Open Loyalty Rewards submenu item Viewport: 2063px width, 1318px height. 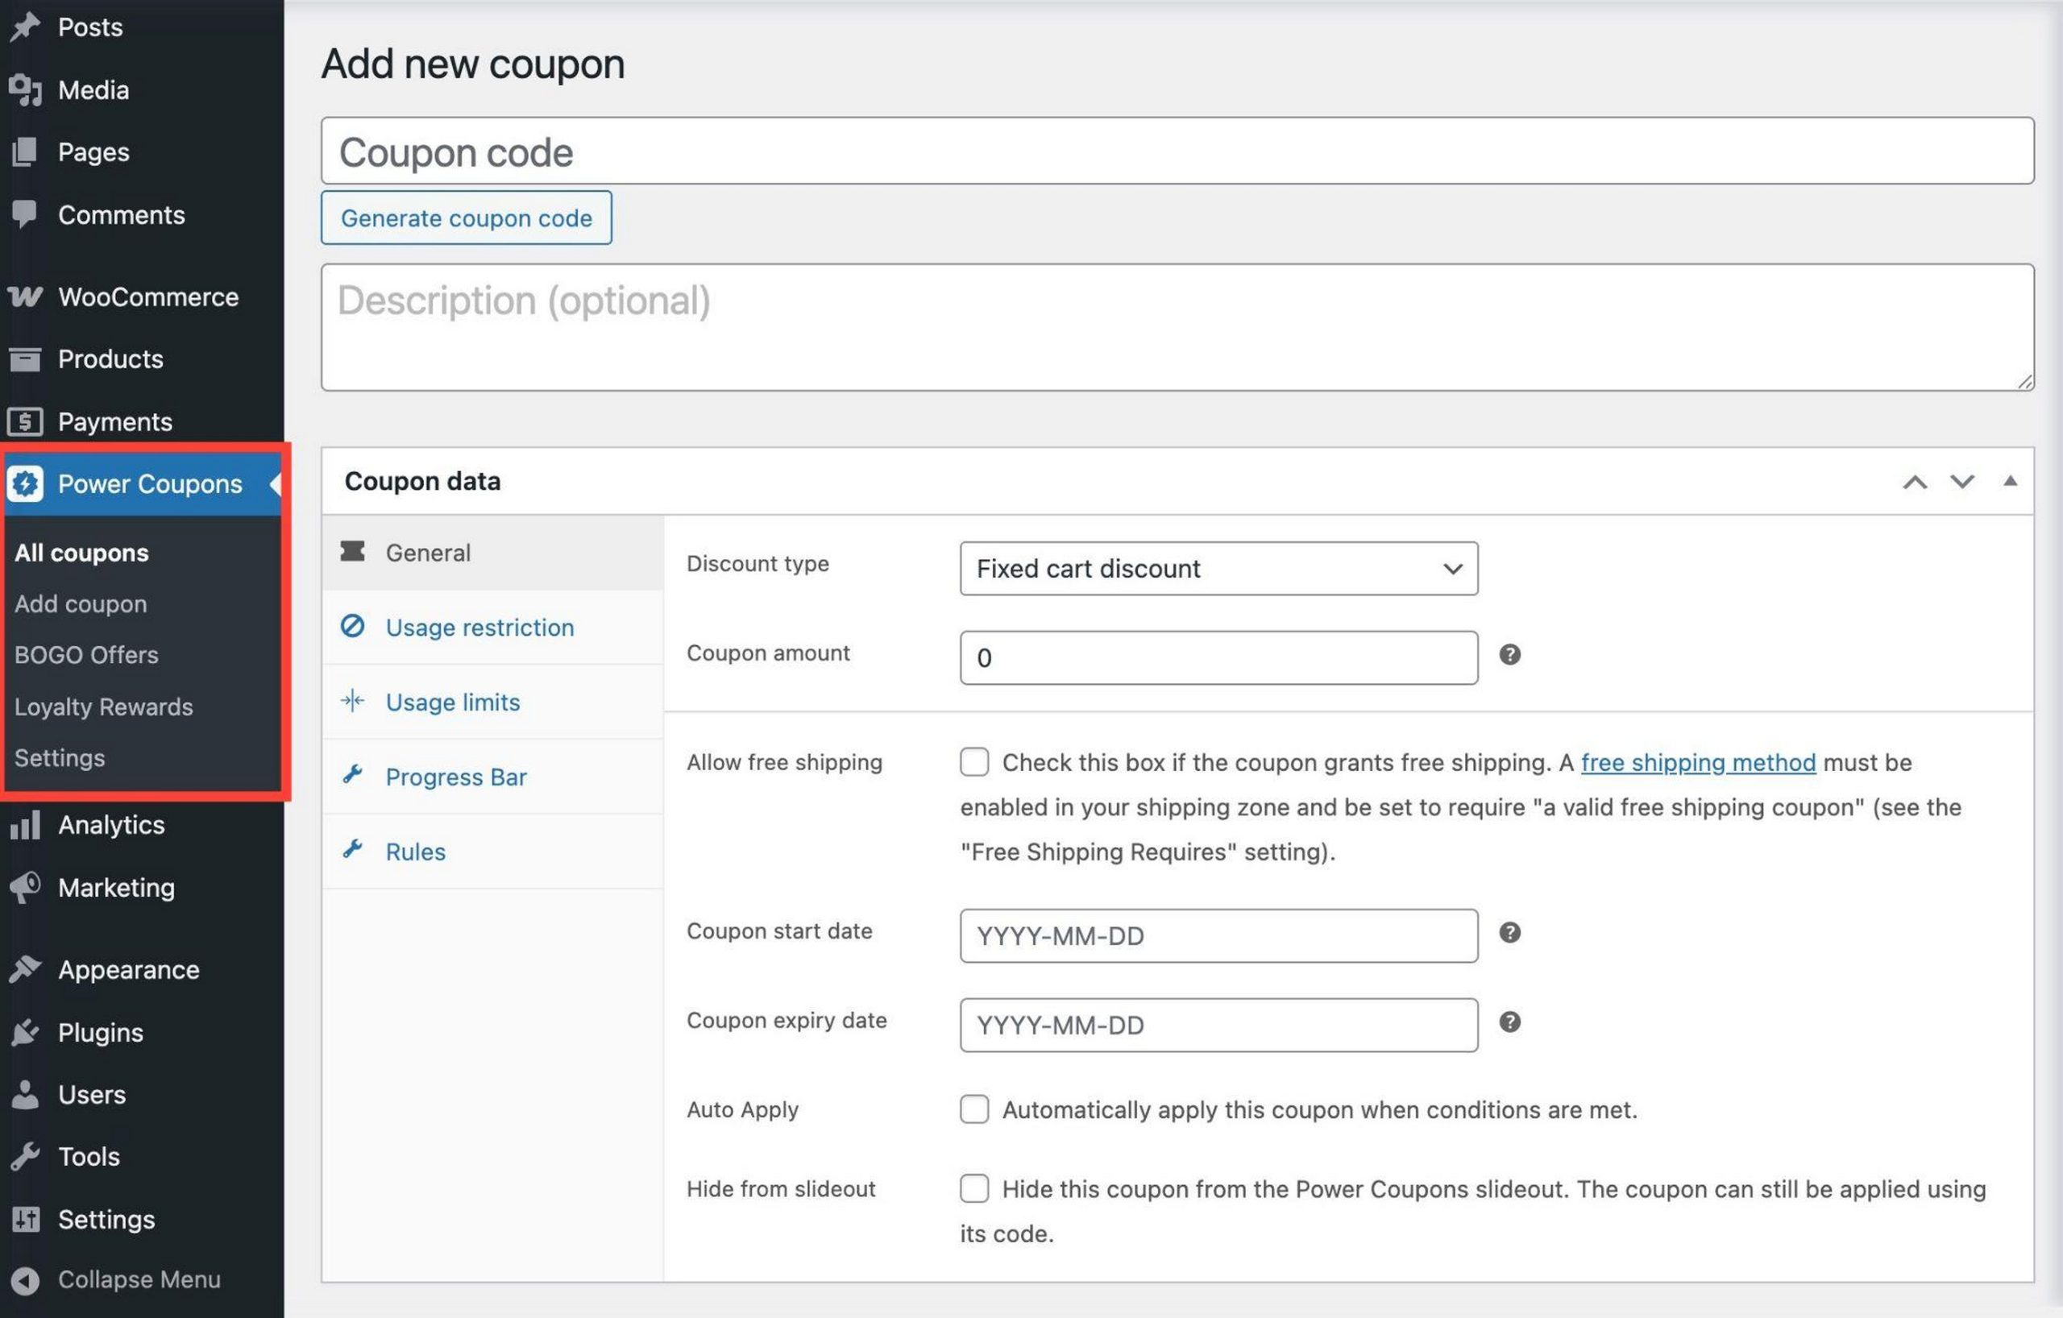pos(104,707)
